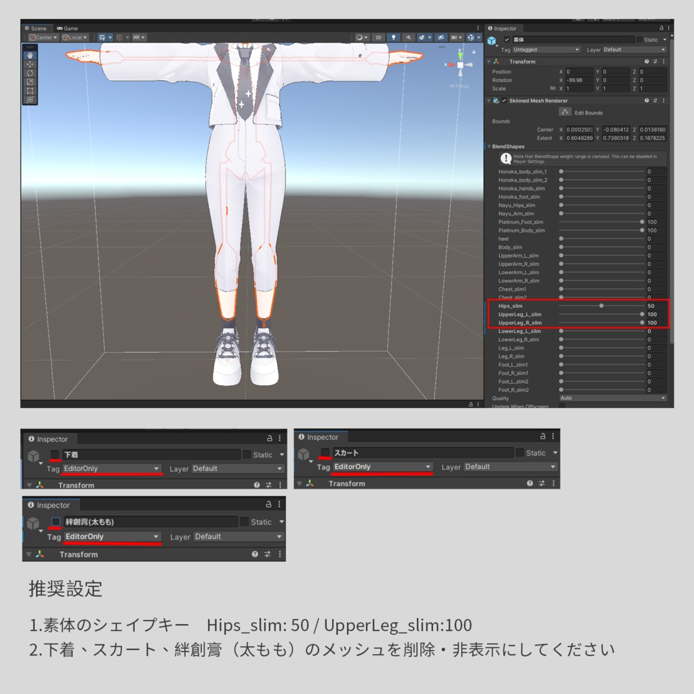Open the Center pivot mode button
The height and width of the screenshot is (694, 694).
[x=43, y=37]
